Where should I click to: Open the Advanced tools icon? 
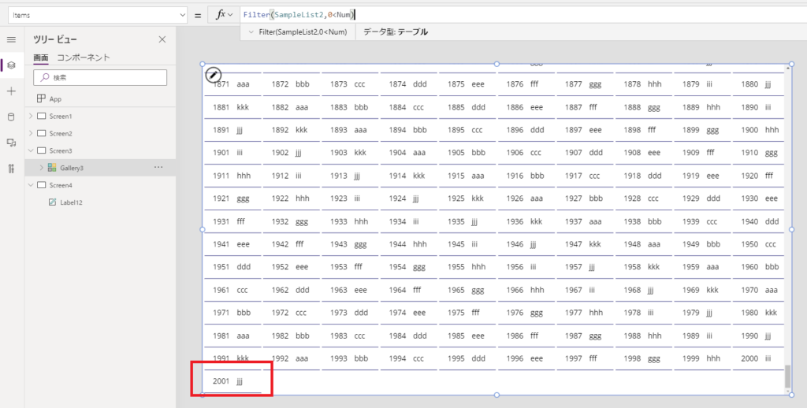click(11, 169)
